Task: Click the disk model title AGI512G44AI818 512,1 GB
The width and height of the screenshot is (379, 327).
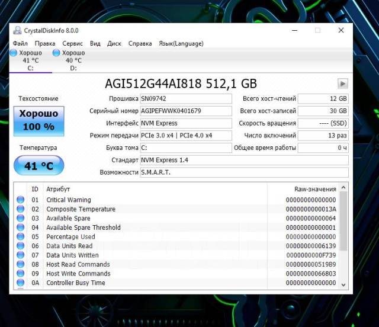Action: coord(181,84)
